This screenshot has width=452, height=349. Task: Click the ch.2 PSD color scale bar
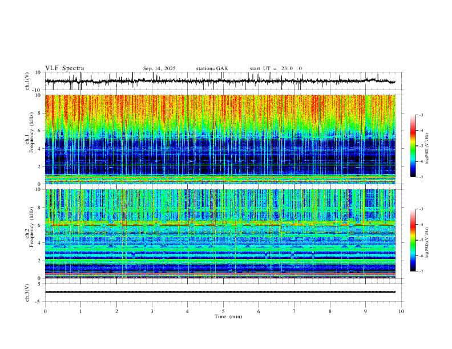click(x=413, y=240)
